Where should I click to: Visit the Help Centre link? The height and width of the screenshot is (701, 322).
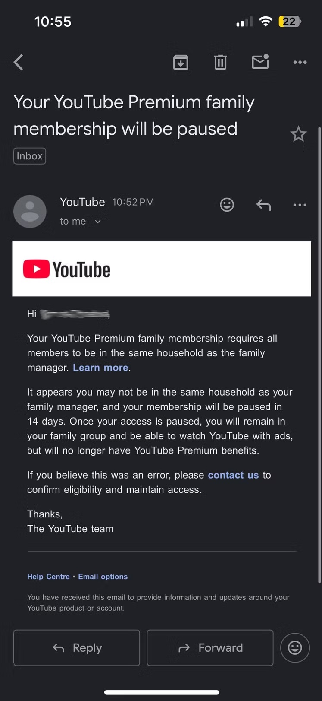pos(48,576)
